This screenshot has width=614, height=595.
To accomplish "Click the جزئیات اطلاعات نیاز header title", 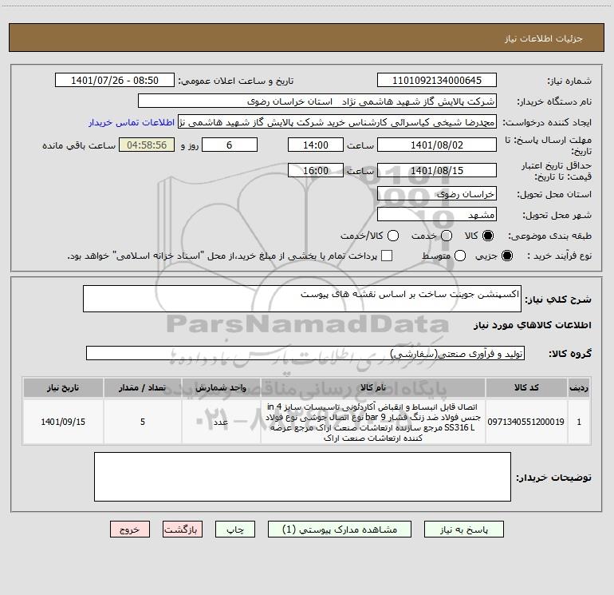I will coord(544,38).
